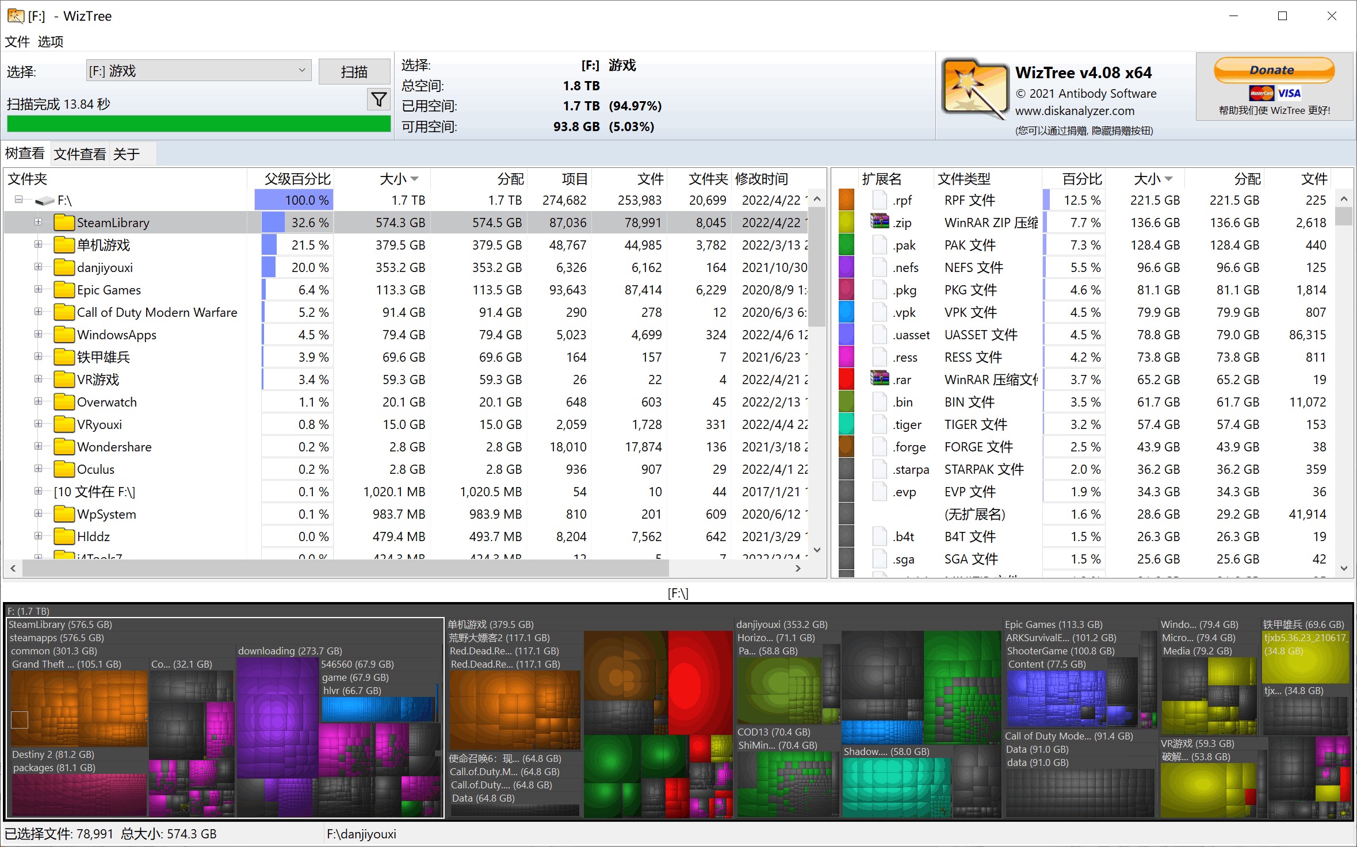Click the Call of Duty Modern Warfare folder icon
The image size is (1357, 847).
(64, 312)
